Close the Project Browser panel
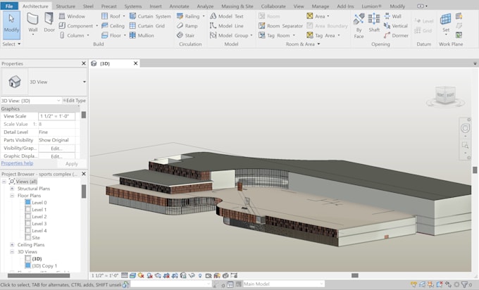479x290 pixels. tap(84, 174)
